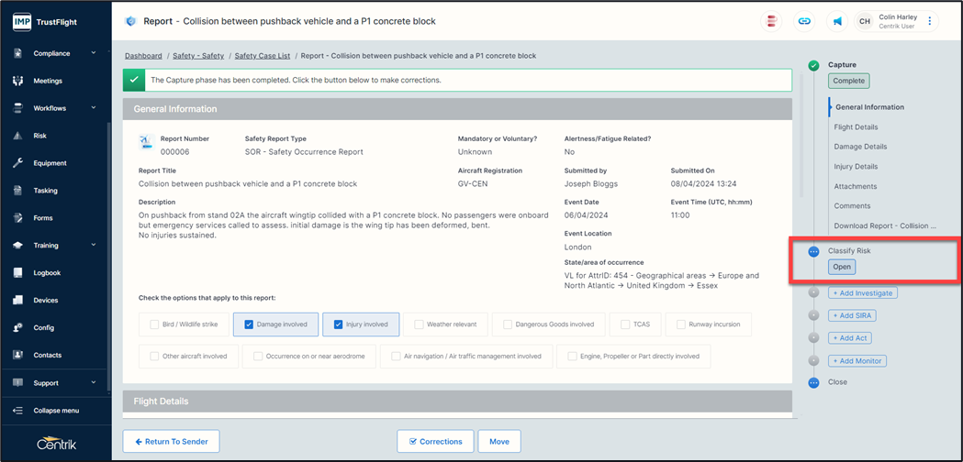This screenshot has width=963, height=462.
Task: Uncheck the Damage involved checkbox
Action: pos(249,324)
